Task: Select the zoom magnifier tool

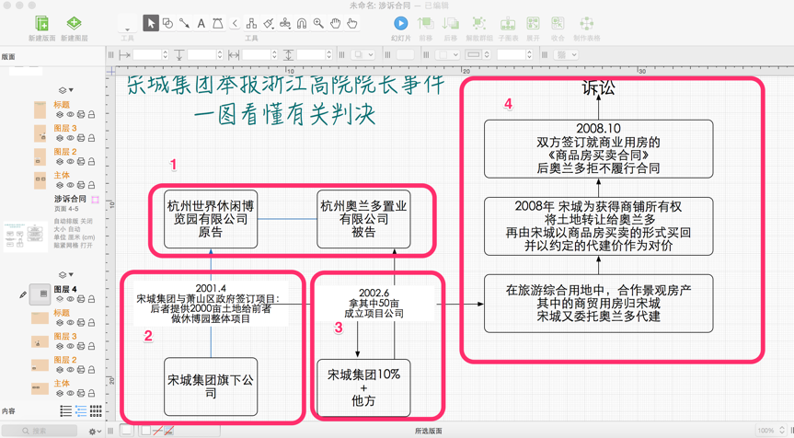Action: coord(318,23)
